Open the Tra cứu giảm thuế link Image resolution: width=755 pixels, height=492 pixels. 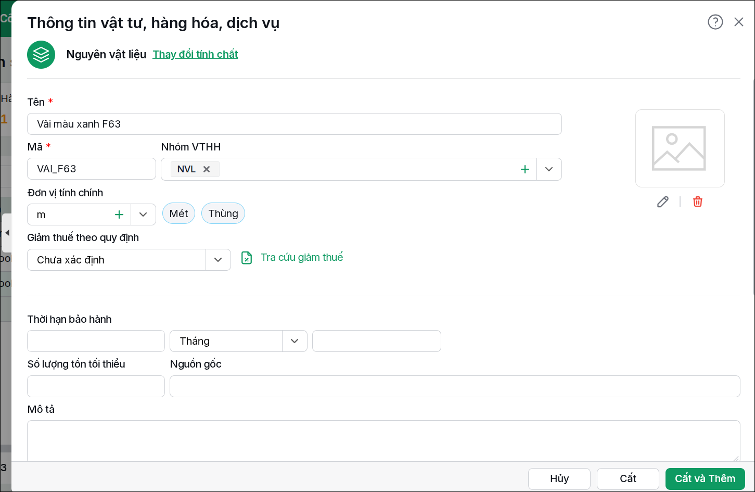[302, 257]
